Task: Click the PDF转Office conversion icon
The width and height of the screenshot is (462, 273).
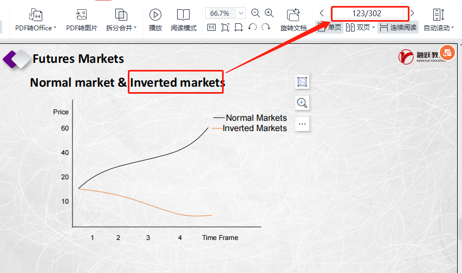Action: [x=35, y=15]
